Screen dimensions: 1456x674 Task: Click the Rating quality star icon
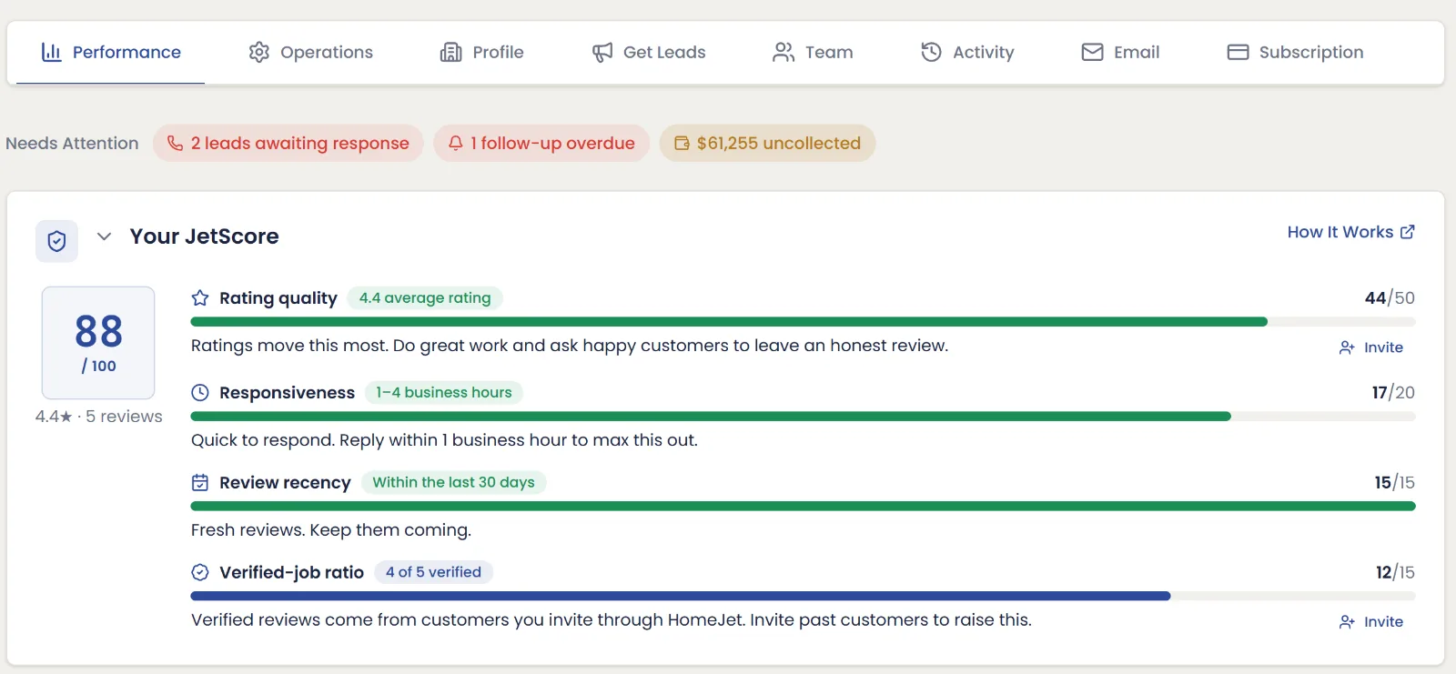(x=200, y=297)
